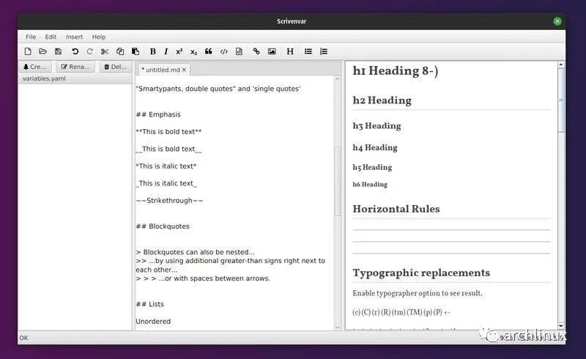Click '> > > ...or with spaces between arrows.' line
The height and width of the screenshot is (359, 586).
coord(203,278)
